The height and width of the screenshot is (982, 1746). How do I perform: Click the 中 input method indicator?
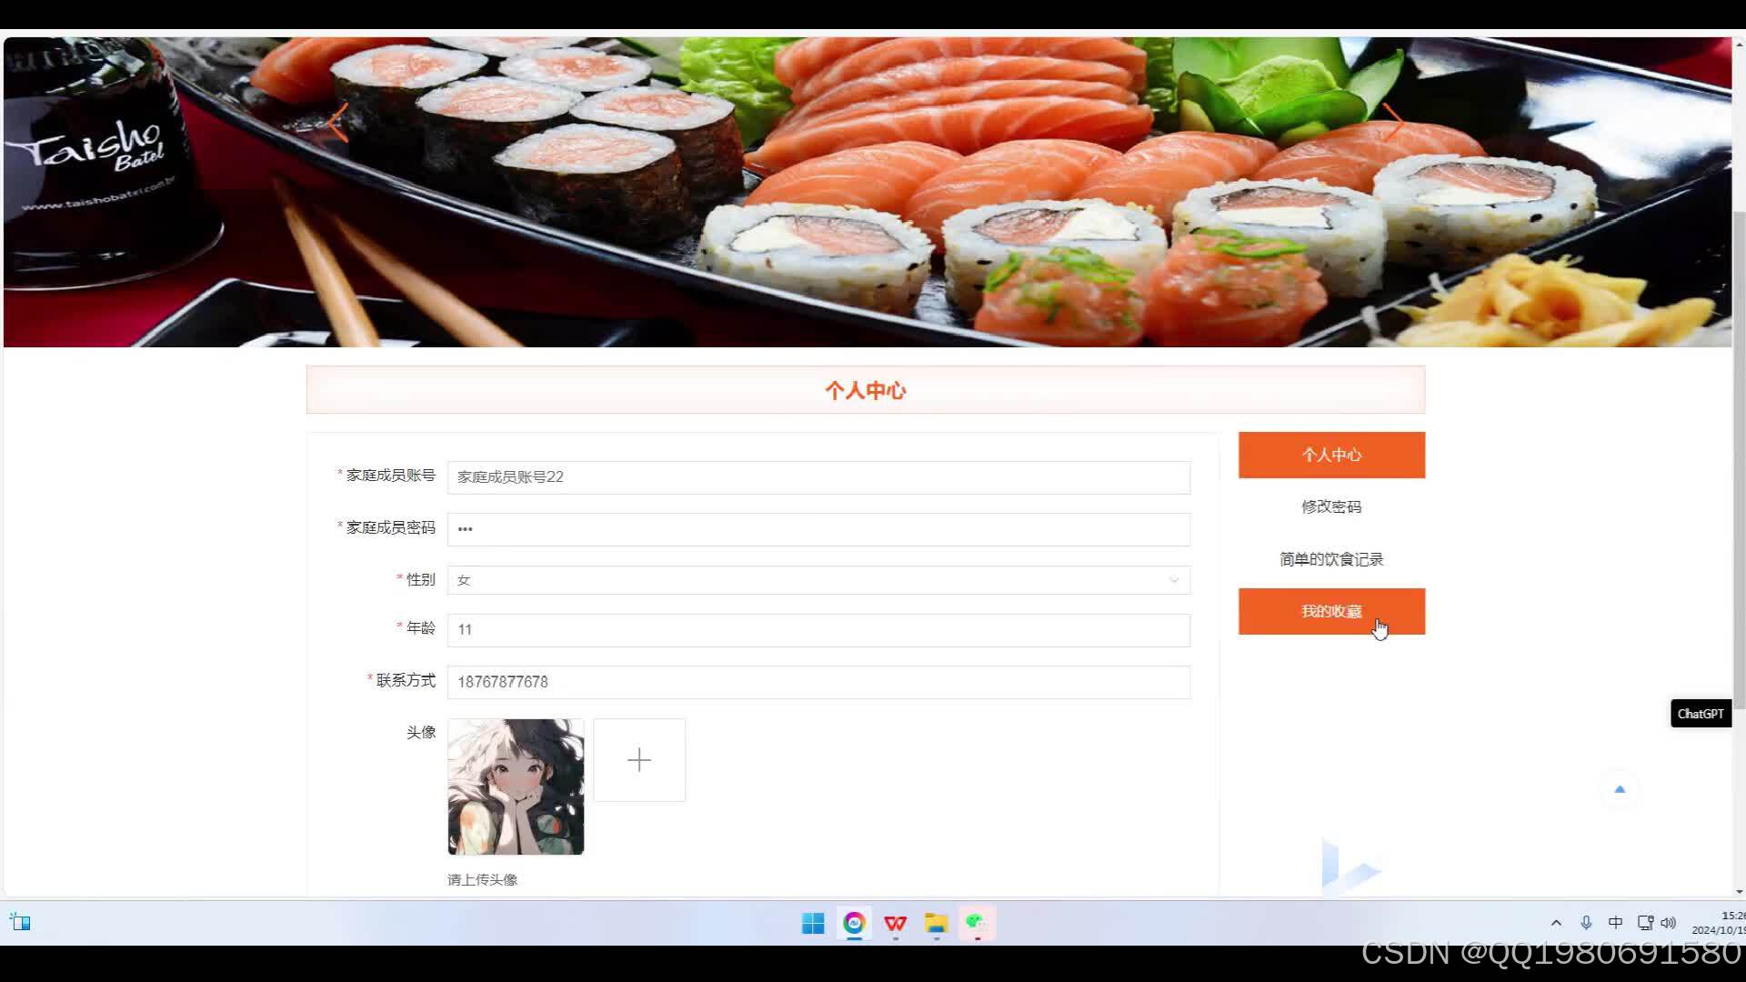[1616, 923]
